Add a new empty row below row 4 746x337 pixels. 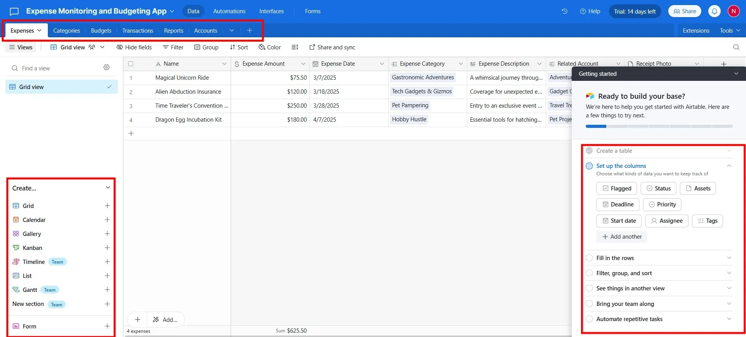pos(131,133)
